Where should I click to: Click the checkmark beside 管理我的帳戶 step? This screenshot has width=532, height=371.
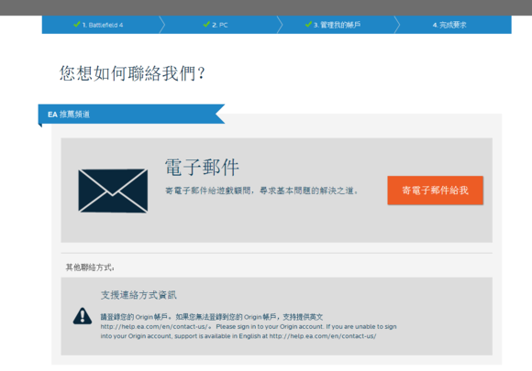click(x=308, y=25)
